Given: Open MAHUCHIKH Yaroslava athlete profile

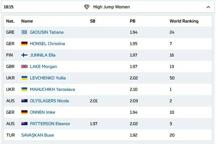Looking at the screenshot, I should pyautogui.click(x=52, y=89).
